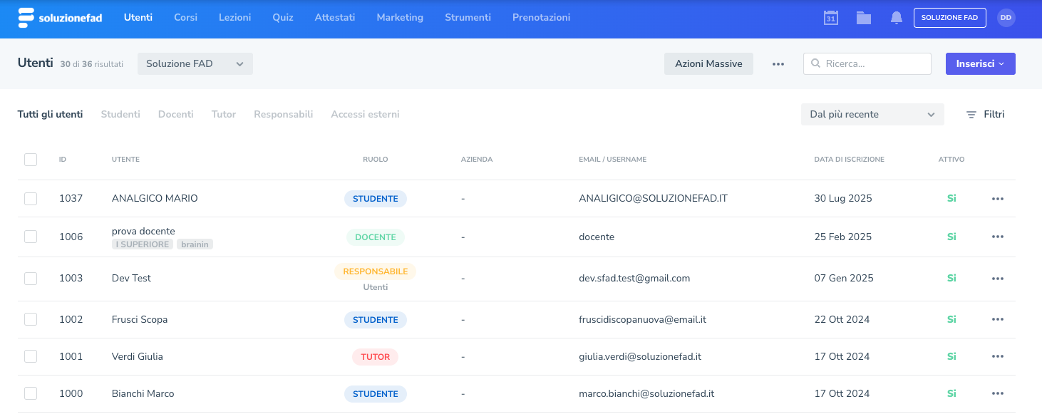
Task: Expand the Soluzione FAD dropdown
Action: pyautogui.click(x=195, y=64)
